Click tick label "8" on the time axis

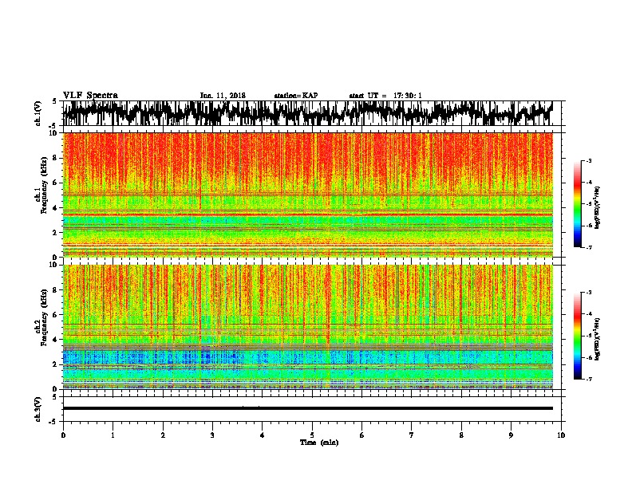pos(461,435)
